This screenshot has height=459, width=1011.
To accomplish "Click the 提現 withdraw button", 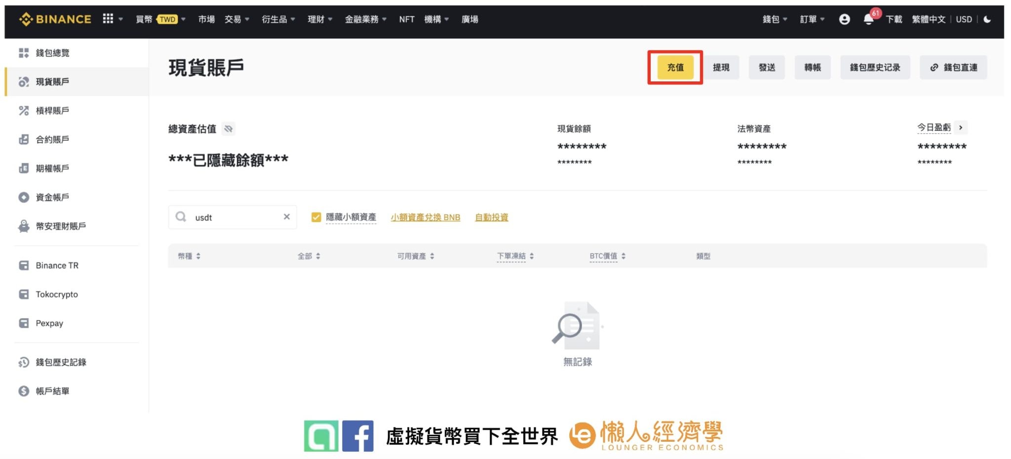I will [x=721, y=68].
